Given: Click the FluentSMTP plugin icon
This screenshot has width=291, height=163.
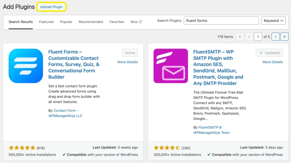Looking at the screenshot, I should pyautogui.click(x=171, y=66).
